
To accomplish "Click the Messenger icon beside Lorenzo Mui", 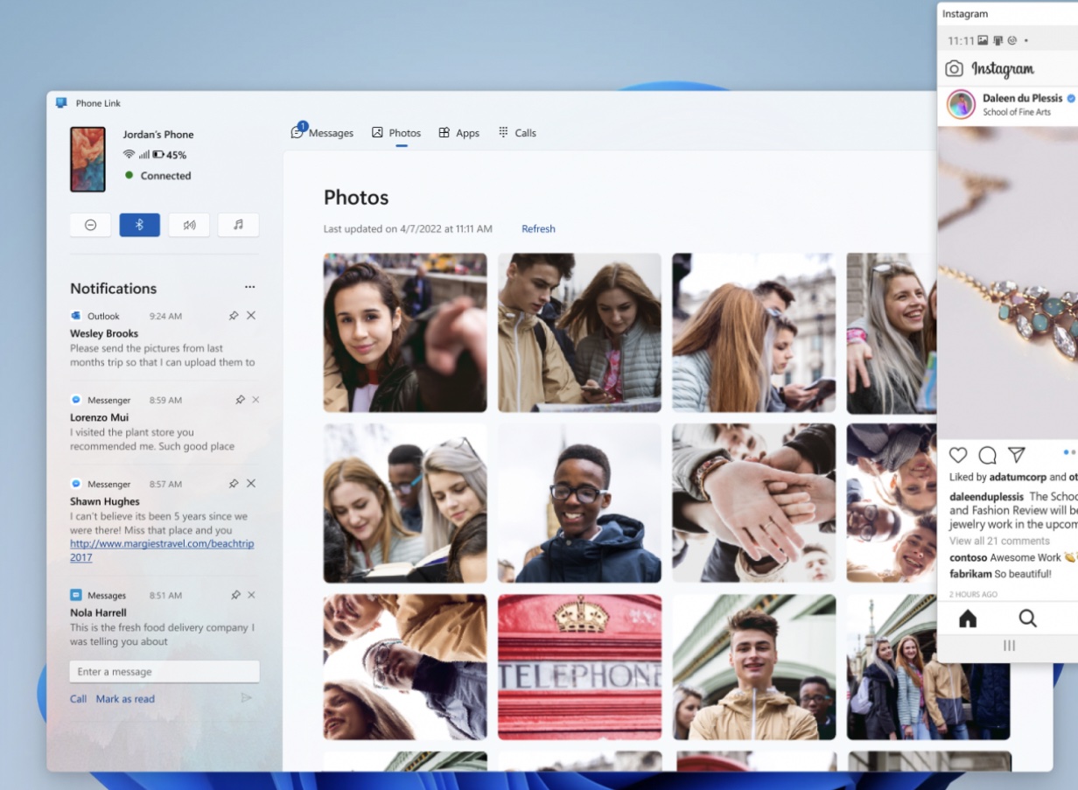I will pos(76,400).
